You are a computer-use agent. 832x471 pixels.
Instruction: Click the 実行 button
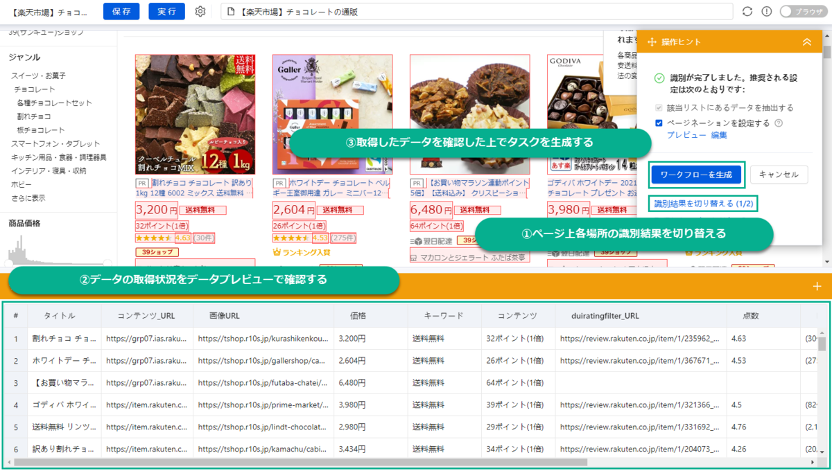point(166,12)
